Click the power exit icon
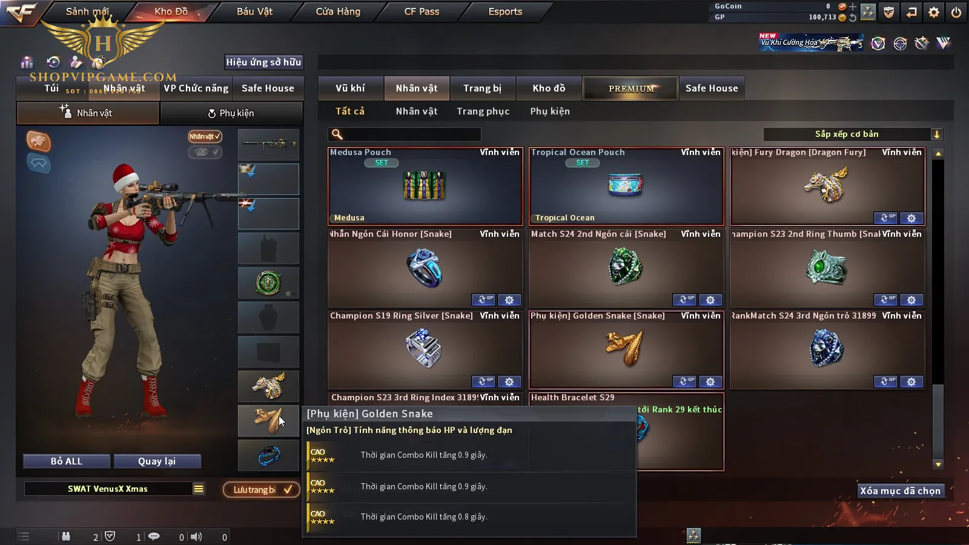 956,12
